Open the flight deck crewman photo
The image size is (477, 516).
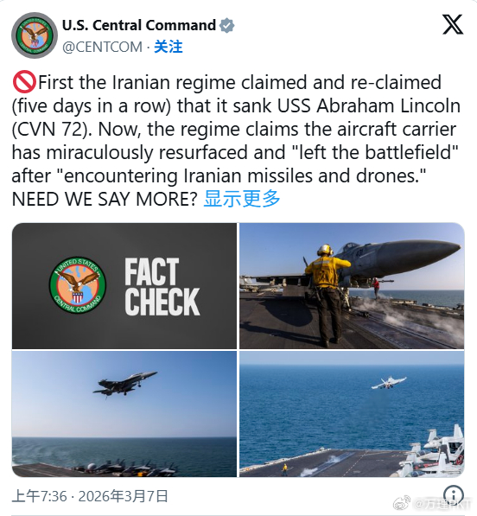tap(352, 286)
